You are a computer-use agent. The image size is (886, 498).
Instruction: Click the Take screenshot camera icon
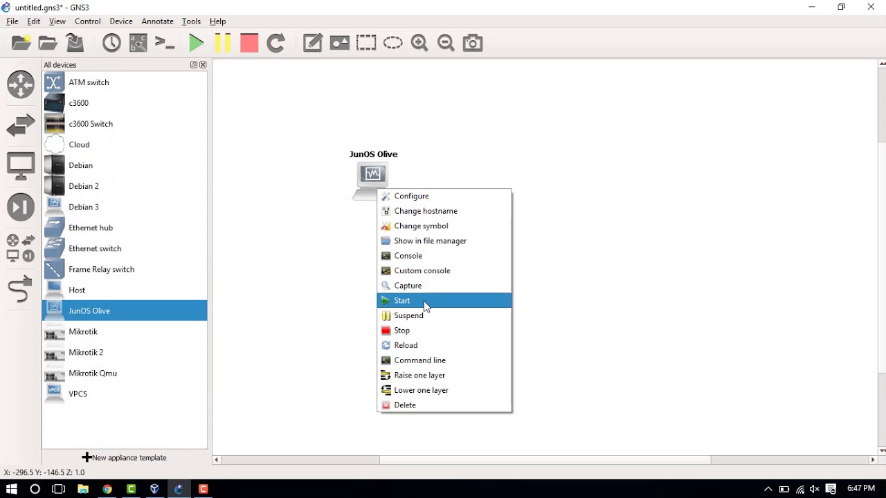tap(473, 43)
